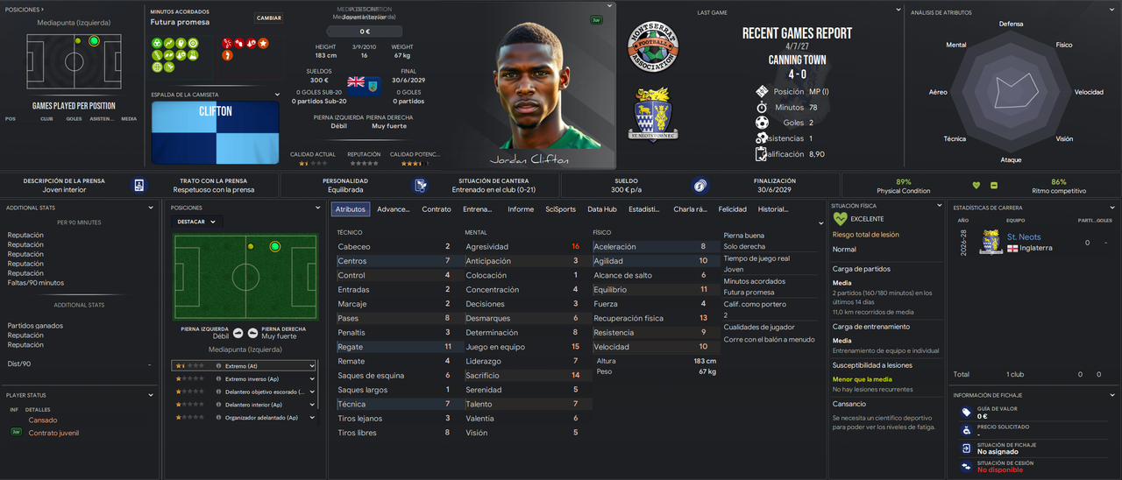Open the St. Neots team link

pos(1024,237)
